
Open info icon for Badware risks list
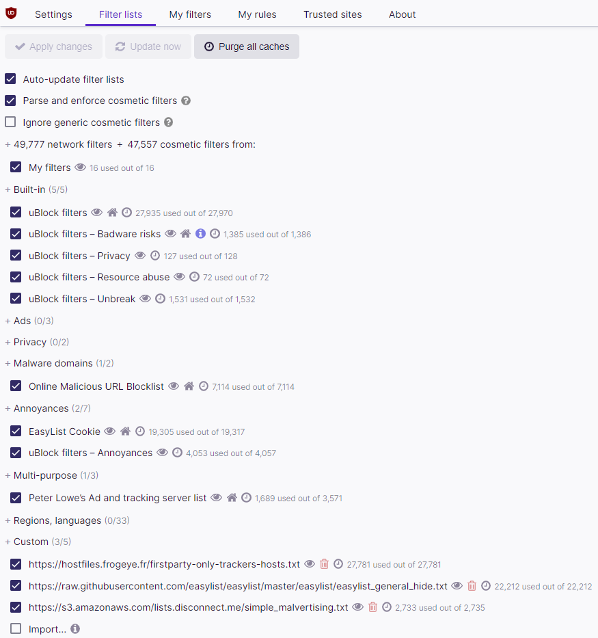click(x=200, y=234)
